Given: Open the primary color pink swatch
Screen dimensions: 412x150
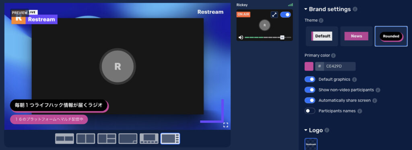Looking at the screenshot, I should click(x=309, y=66).
